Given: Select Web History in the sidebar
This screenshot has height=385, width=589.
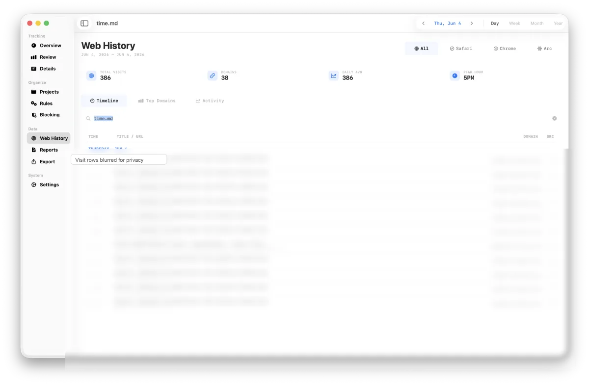Looking at the screenshot, I should point(48,138).
